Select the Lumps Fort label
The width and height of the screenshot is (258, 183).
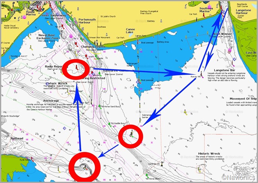point(141,36)
